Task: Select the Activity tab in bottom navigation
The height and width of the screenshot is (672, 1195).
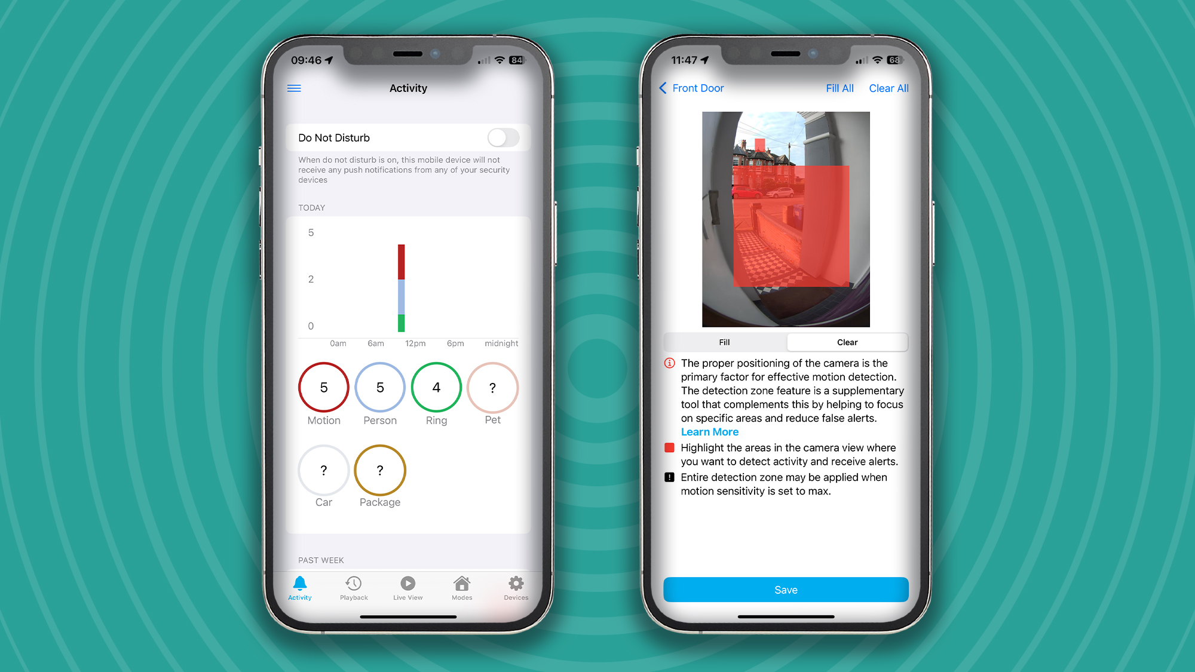Action: coord(299,589)
